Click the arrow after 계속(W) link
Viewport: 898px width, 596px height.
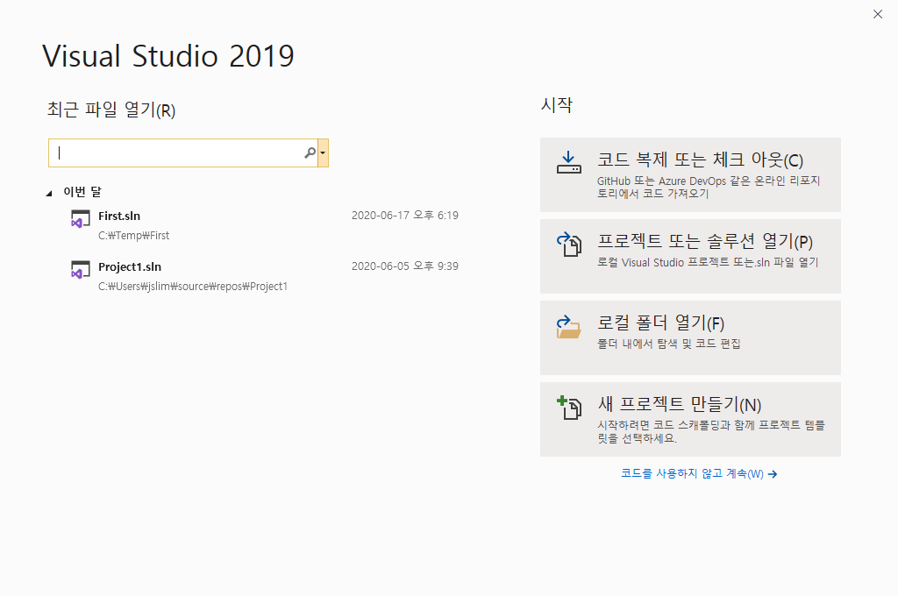point(773,474)
